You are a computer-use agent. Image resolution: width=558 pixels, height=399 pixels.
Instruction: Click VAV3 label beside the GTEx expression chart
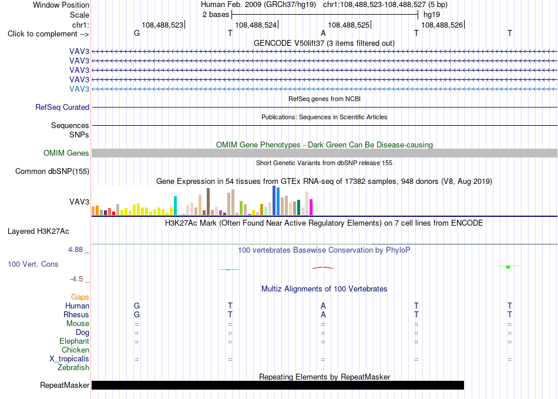[79, 202]
